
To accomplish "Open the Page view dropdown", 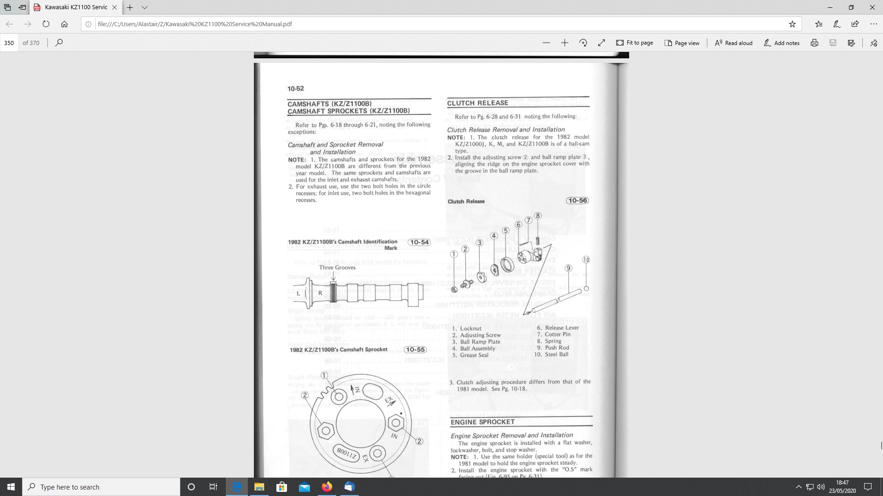I will 682,43.
